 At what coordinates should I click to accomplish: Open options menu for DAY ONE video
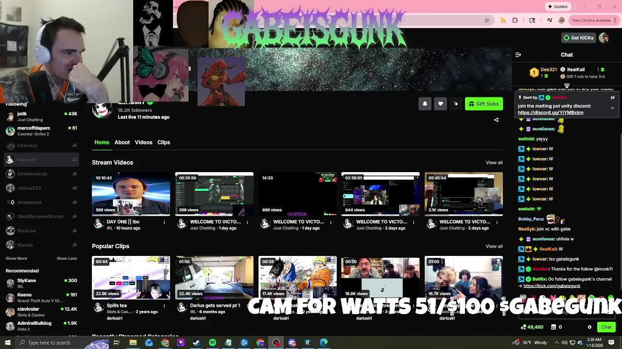[164, 222]
